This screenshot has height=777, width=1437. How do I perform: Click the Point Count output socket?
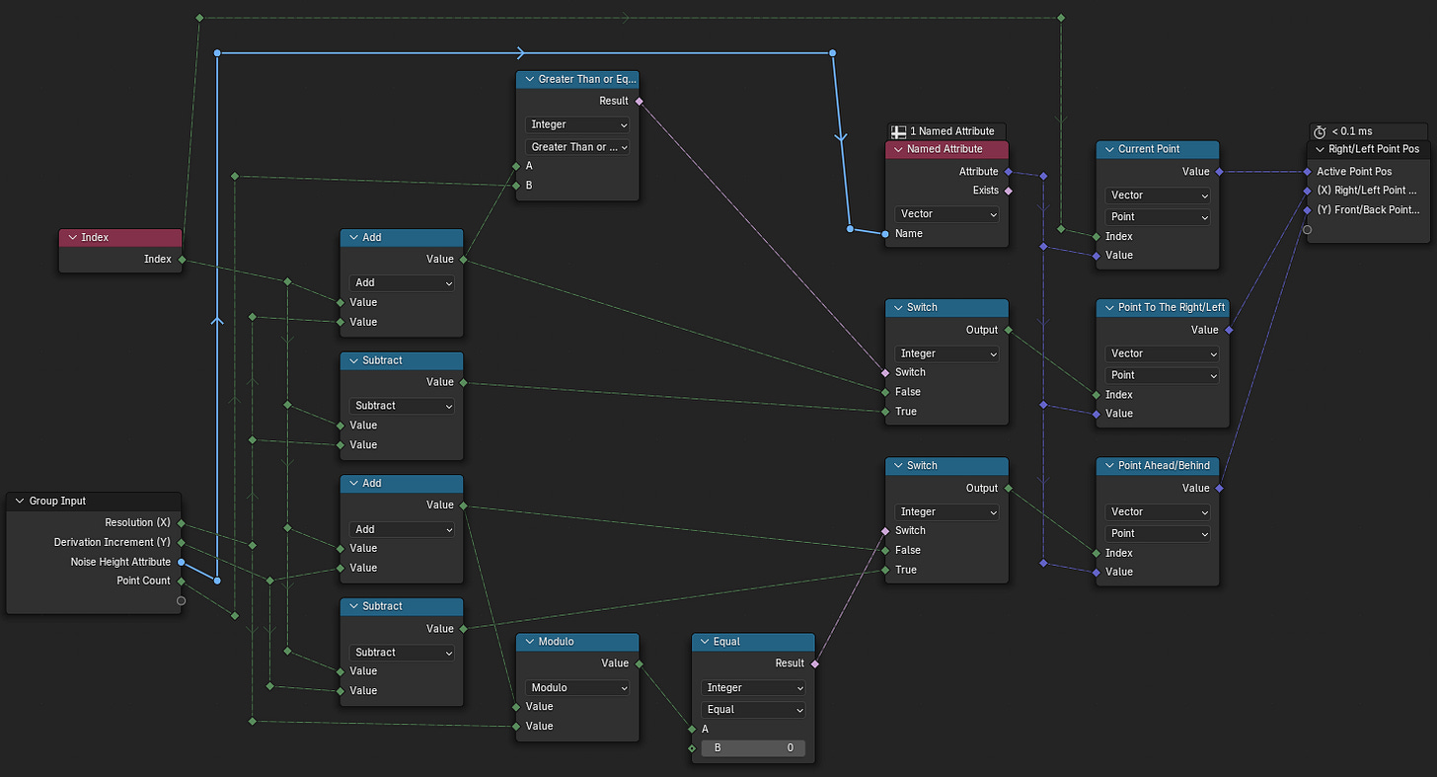[x=182, y=581]
